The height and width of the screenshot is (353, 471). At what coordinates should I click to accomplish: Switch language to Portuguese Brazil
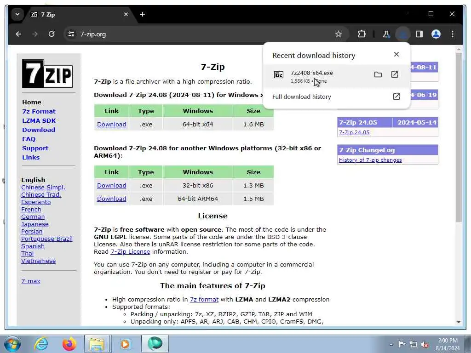tap(47, 239)
